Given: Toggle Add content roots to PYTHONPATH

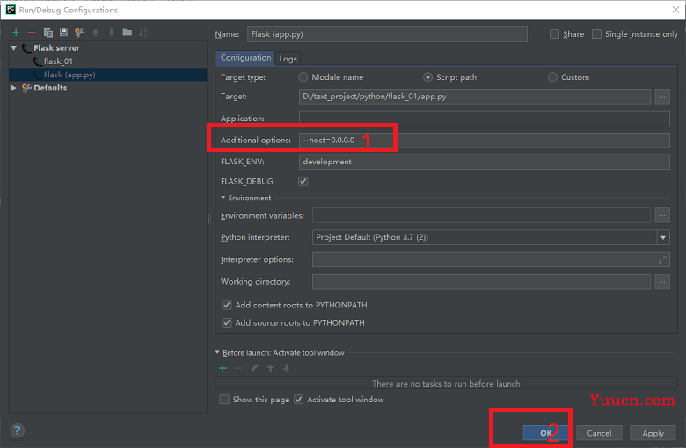Looking at the screenshot, I should pos(227,305).
